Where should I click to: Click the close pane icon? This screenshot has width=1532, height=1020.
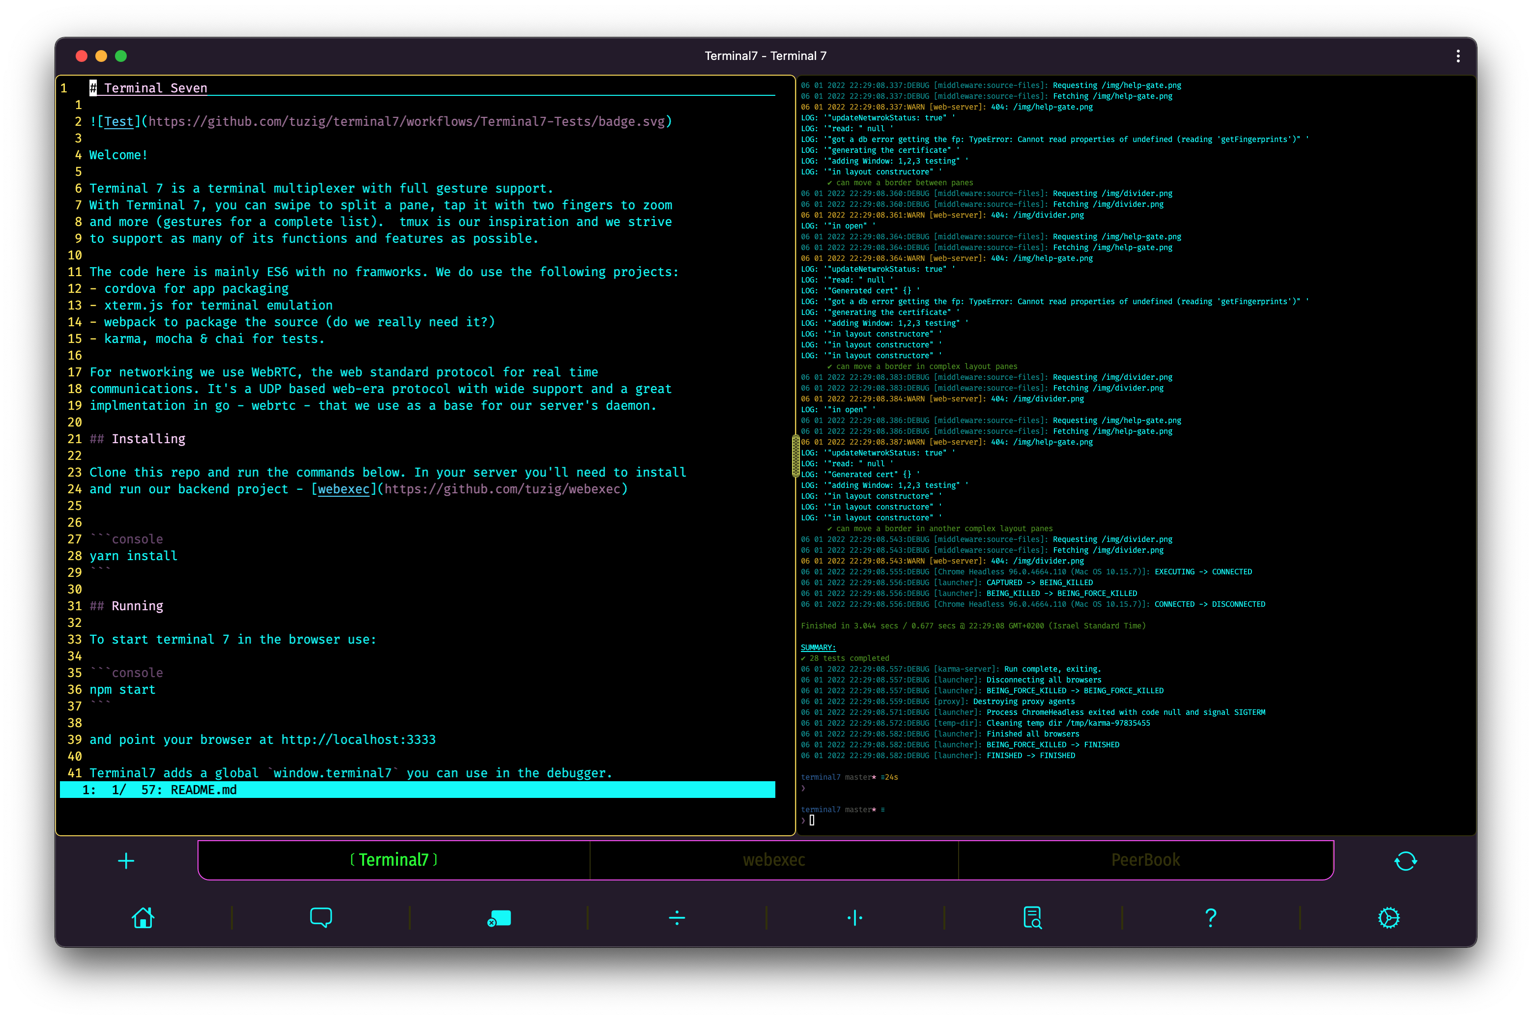(499, 918)
